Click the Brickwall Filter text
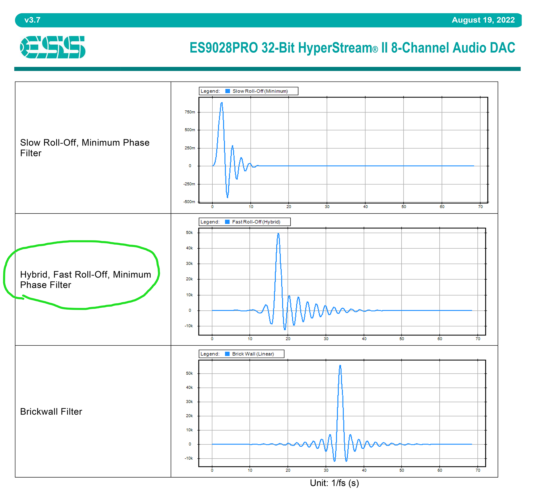The height and width of the screenshot is (498, 537). tap(51, 411)
